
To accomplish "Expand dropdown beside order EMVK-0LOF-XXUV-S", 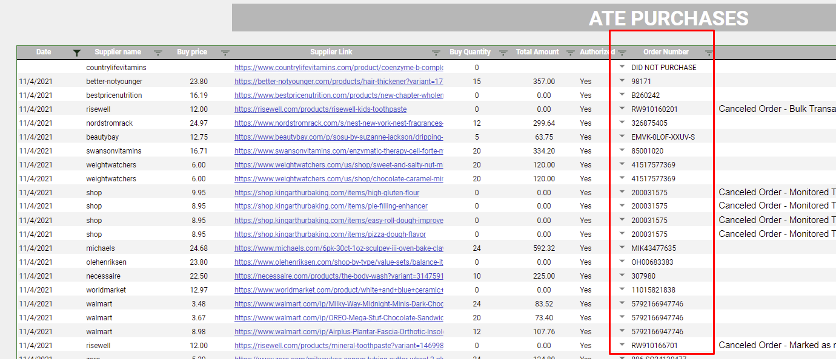I will point(622,136).
